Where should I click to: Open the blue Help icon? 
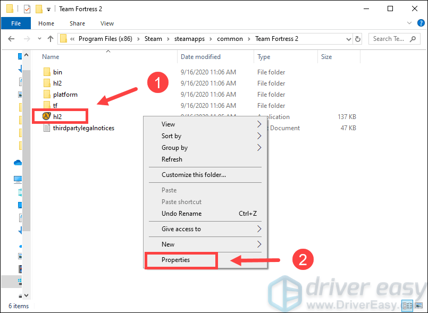coord(421,23)
